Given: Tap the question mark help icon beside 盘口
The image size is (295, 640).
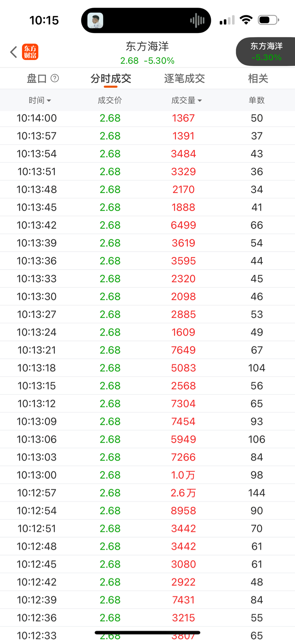Looking at the screenshot, I should [x=55, y=78].
